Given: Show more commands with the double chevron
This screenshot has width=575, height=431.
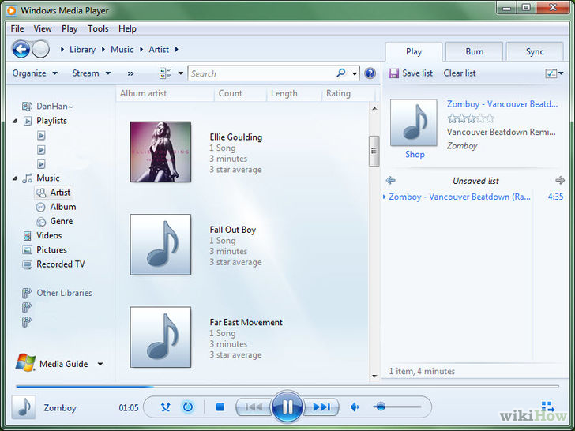Looking at the screenshot, I should click(130, 73).
